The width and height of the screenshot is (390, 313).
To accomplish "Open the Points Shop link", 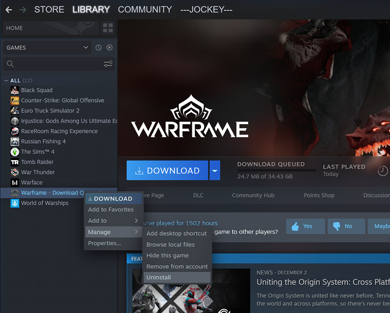I will (319, 195).
